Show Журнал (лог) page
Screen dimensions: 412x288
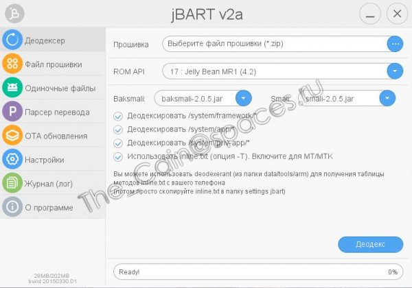click(x=53, y=183)
